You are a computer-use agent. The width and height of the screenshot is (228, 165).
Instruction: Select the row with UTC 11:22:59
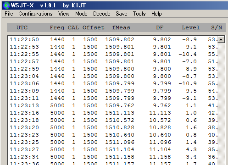(113, 69)
